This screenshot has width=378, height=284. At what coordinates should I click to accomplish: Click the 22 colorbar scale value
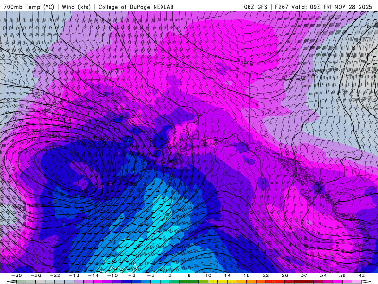click(266, 275)
